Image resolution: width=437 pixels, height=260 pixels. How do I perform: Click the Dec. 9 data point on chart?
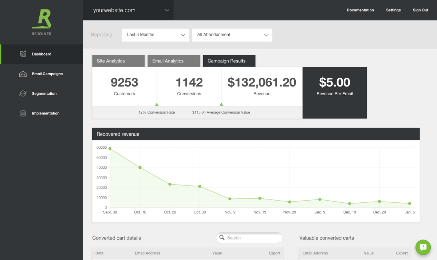point(320,199)
